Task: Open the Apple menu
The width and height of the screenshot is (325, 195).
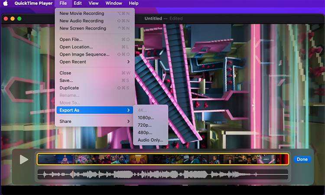Action: coord(6,3)
